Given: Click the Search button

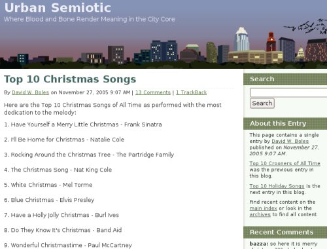Looking at the screenshot, I should [x=262, y=103].
